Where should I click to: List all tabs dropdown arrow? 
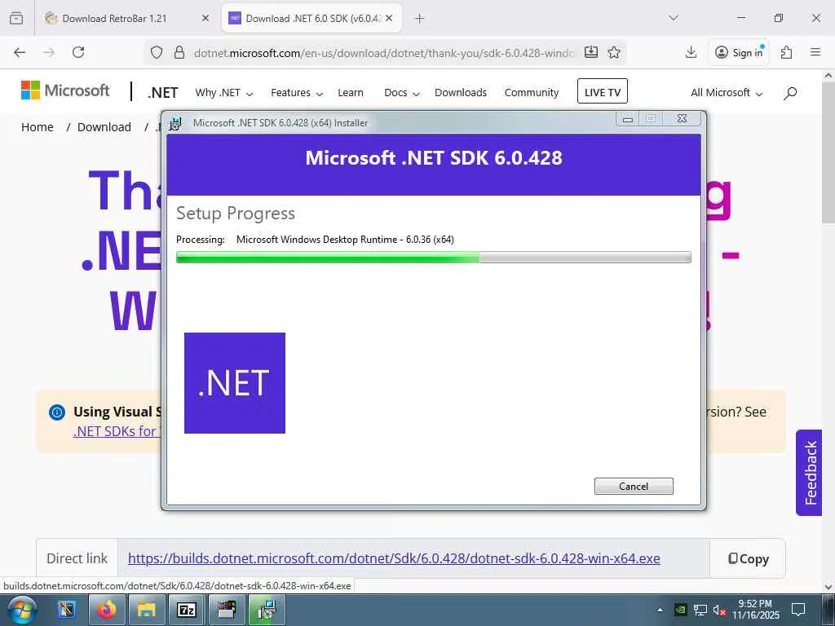pos(674,18)
